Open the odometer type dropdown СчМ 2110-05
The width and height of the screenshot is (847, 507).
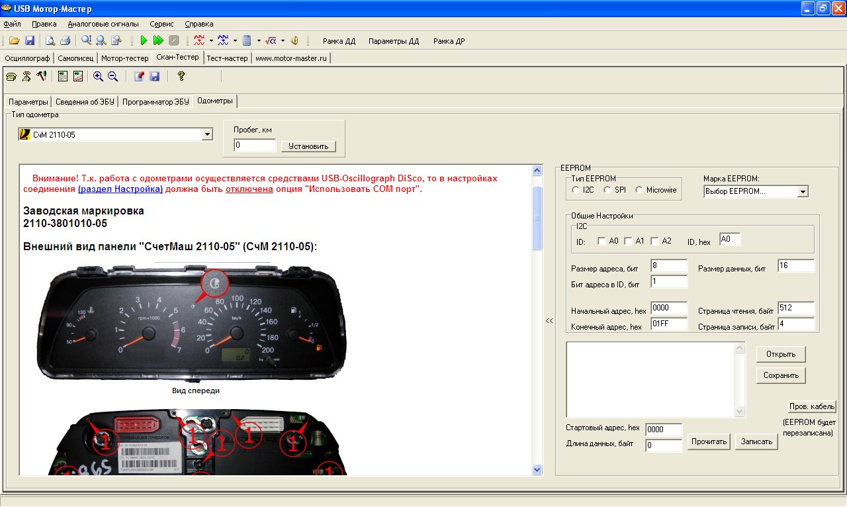click(x=207, y=135)
